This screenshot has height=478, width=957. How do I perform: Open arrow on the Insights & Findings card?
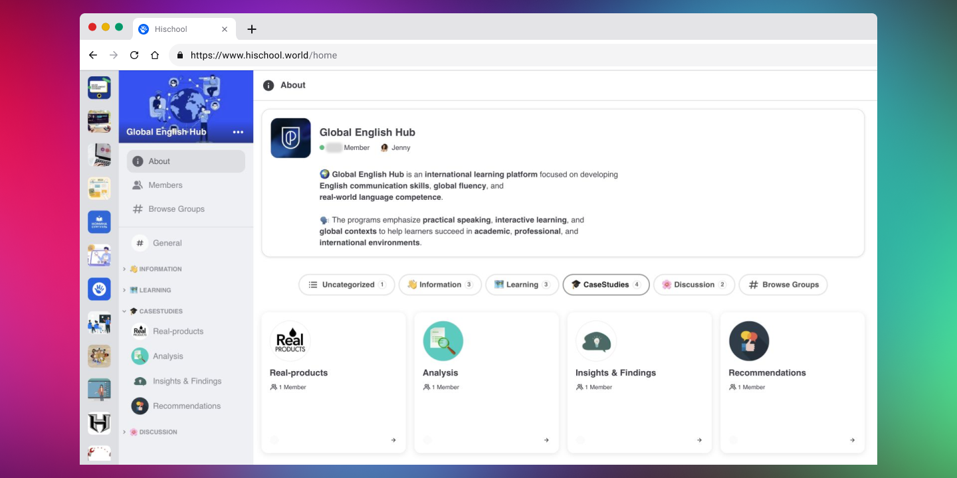[699, 440]
